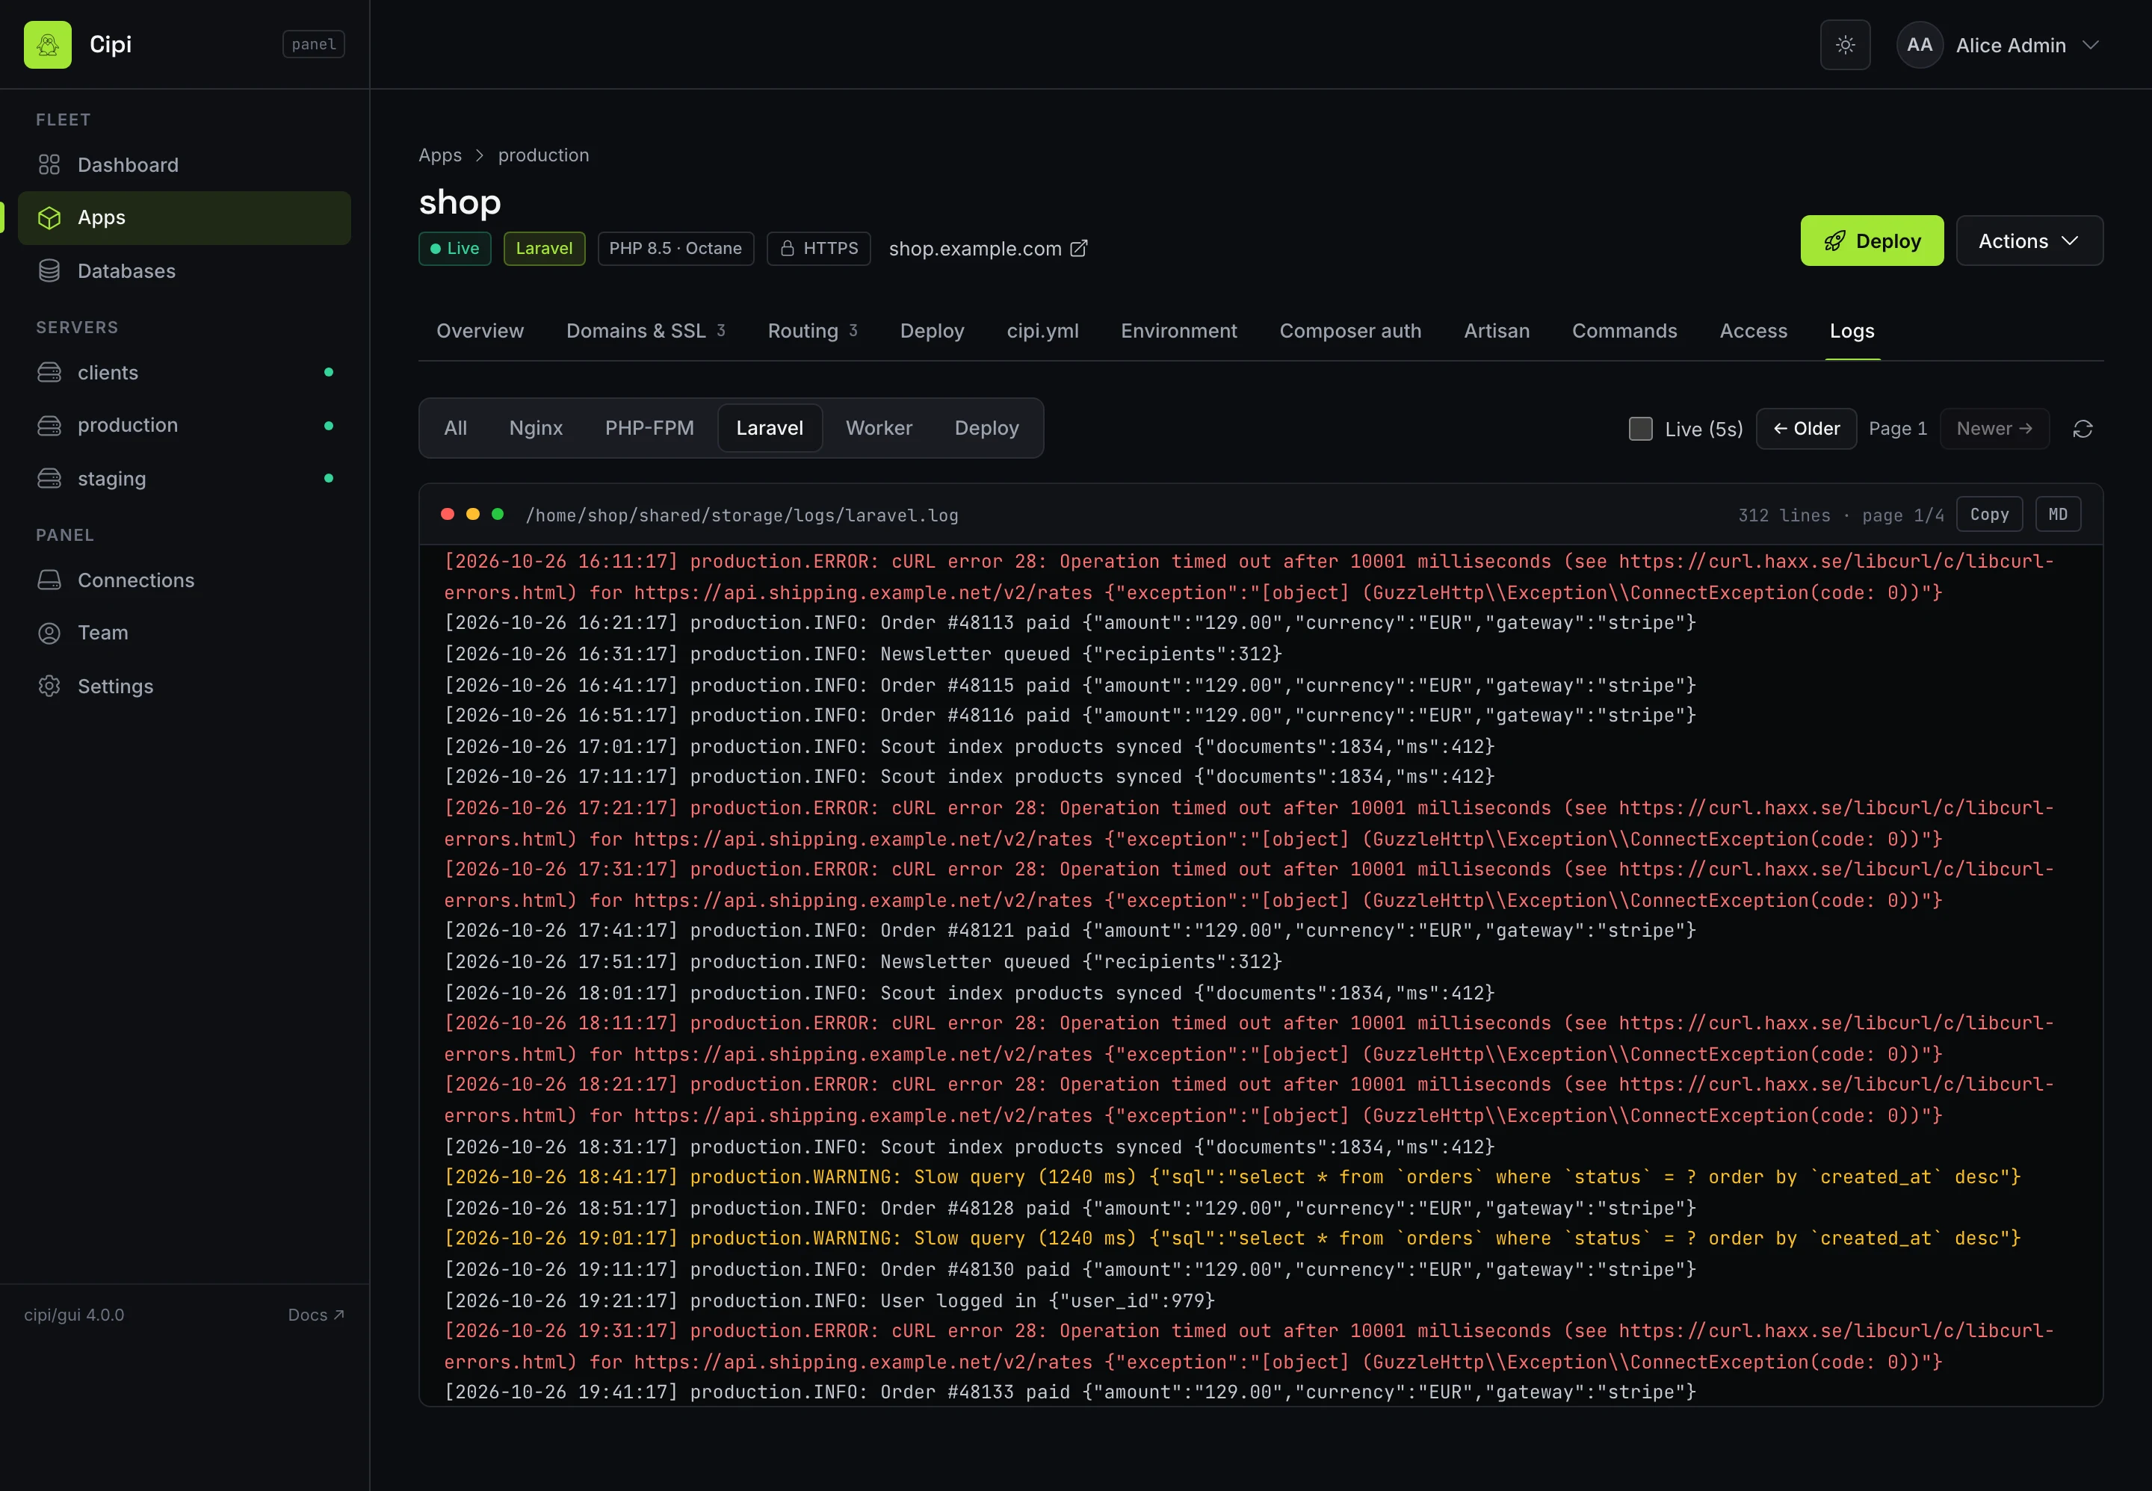
Task: Toggle the light/dark theme sun icon
Action: (x=1845, y=45)
